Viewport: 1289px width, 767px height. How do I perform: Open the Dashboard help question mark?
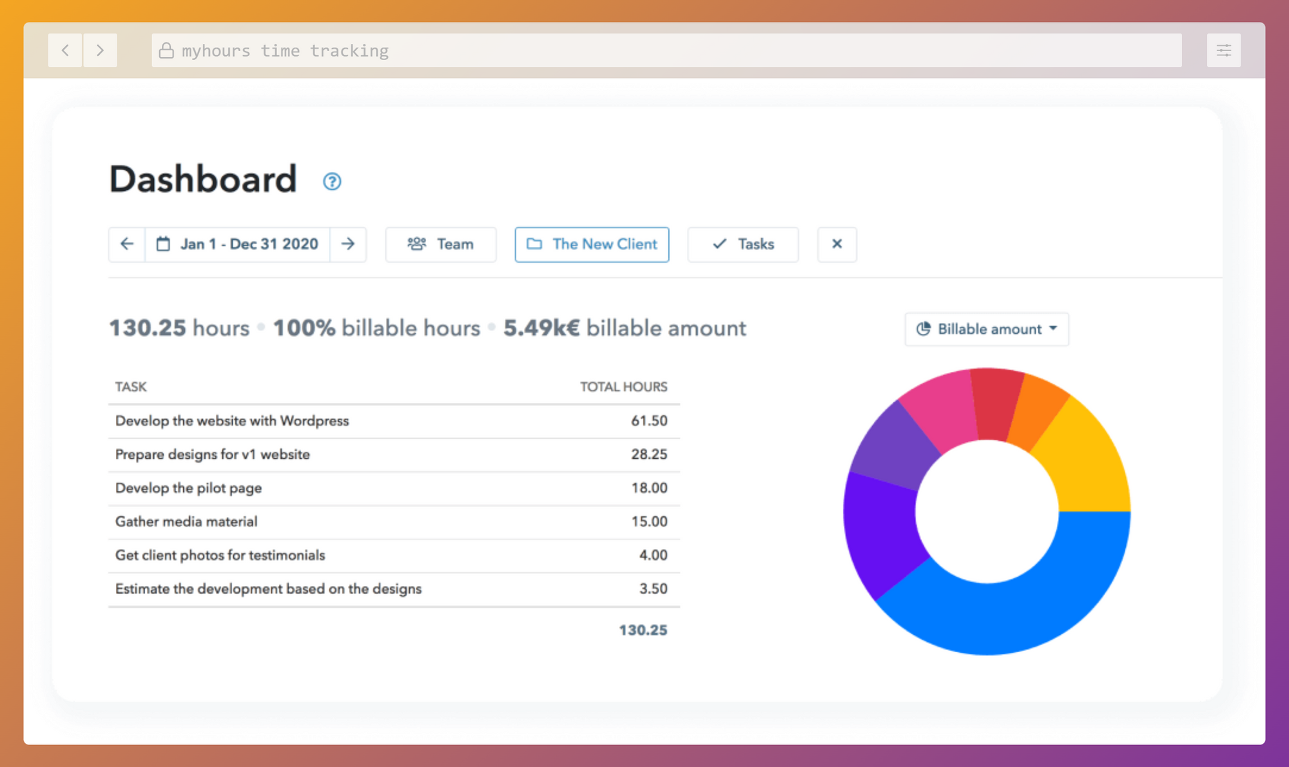point(332,182)
